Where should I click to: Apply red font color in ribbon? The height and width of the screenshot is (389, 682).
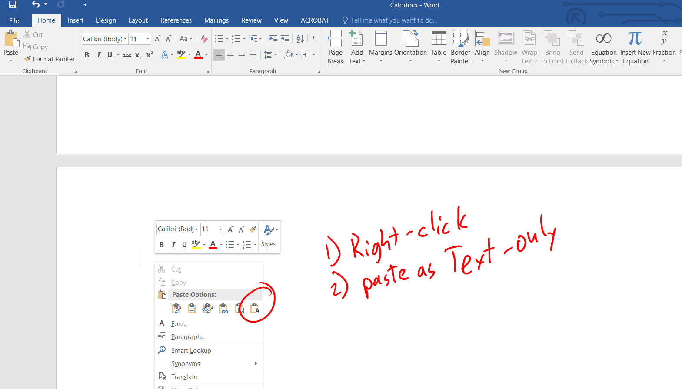point(198,55)
